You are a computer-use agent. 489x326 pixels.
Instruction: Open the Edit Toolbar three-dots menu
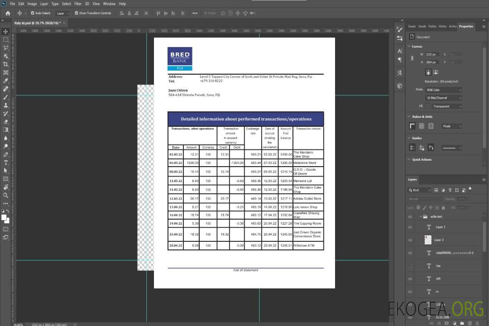(x=5, y=203)
